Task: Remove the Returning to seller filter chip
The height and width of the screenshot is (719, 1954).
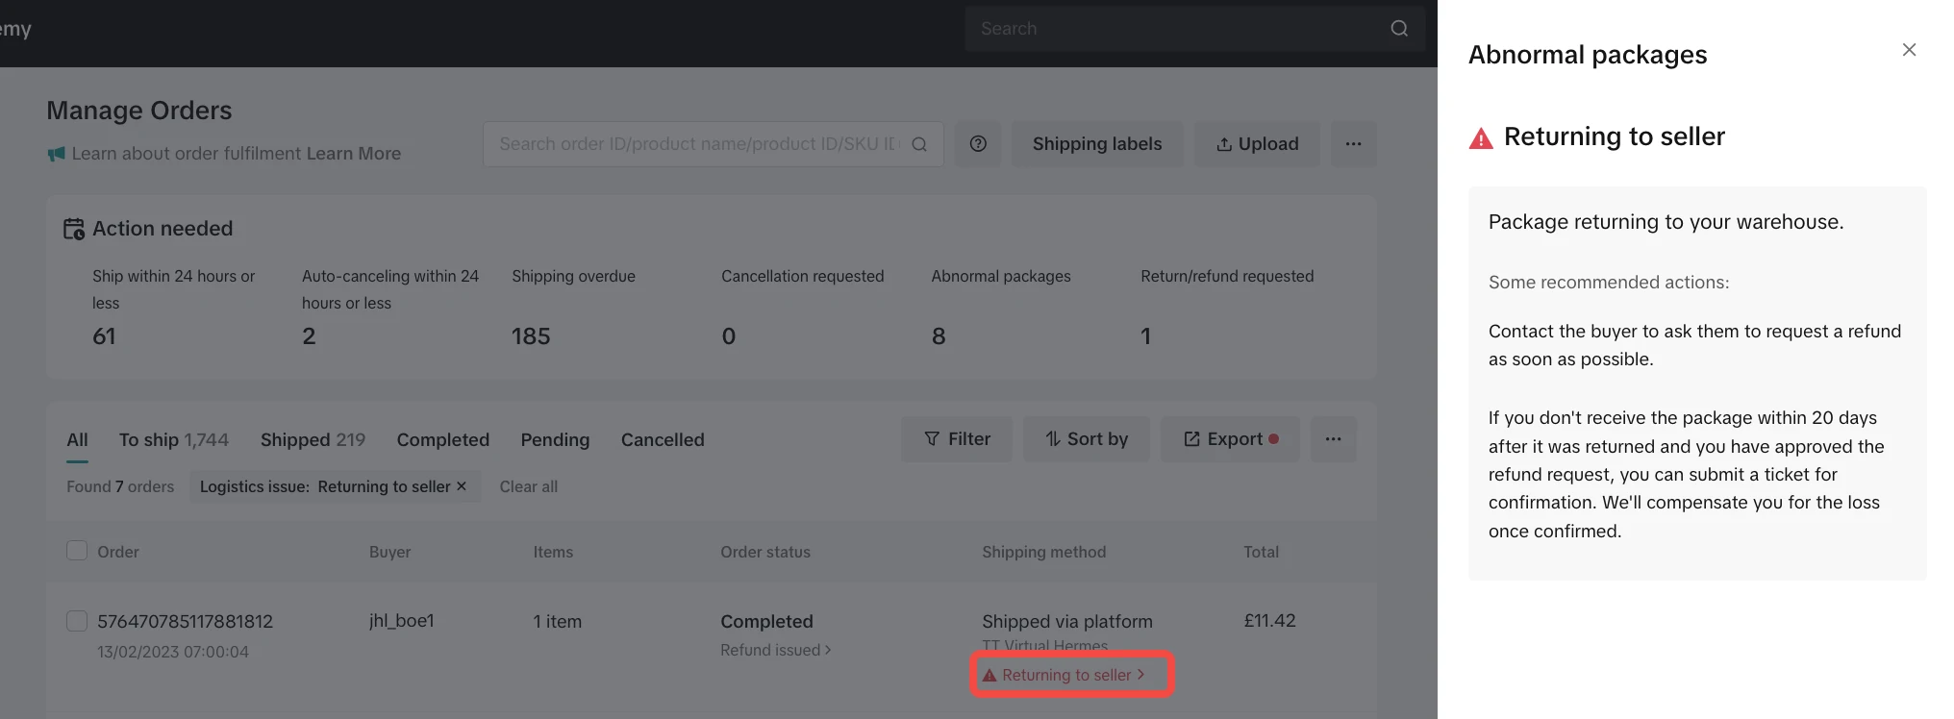Action: (462, 486)
